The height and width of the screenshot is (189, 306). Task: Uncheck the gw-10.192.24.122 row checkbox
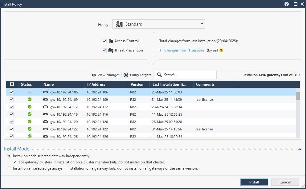coord(12,129)
